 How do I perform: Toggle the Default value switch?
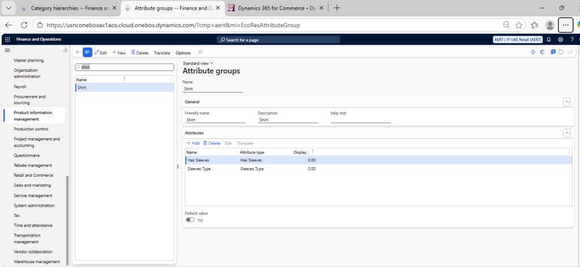click(x=190, y=220)
